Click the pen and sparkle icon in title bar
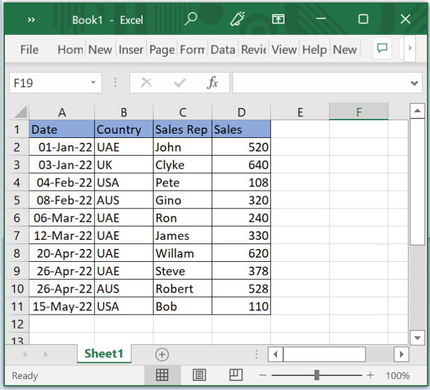The image size is (430, 390). click(x=237, y=20)
